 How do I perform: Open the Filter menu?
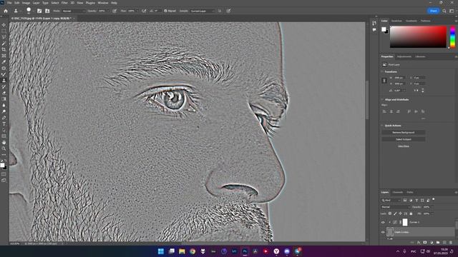click(64, 3)
